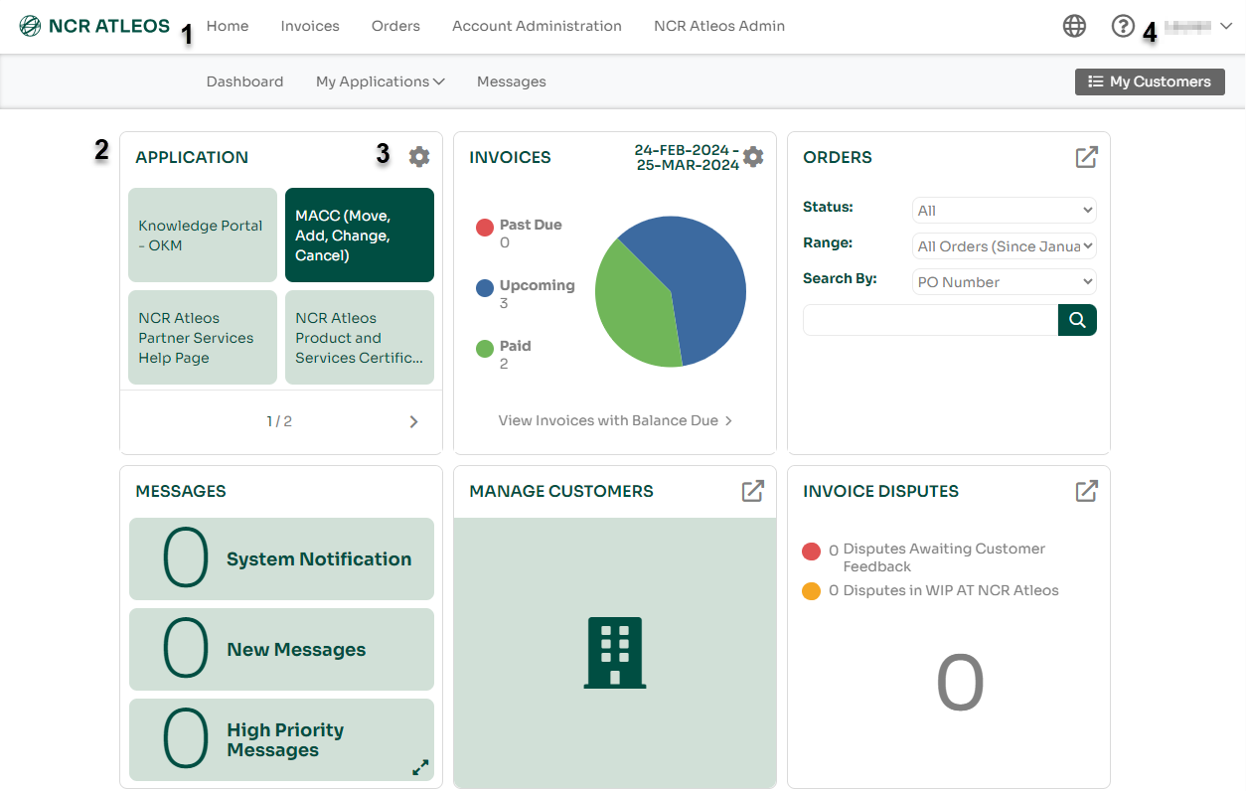Open the help question mark icon
Viewport: 1246px width, 791px height.
point(1123,26)
